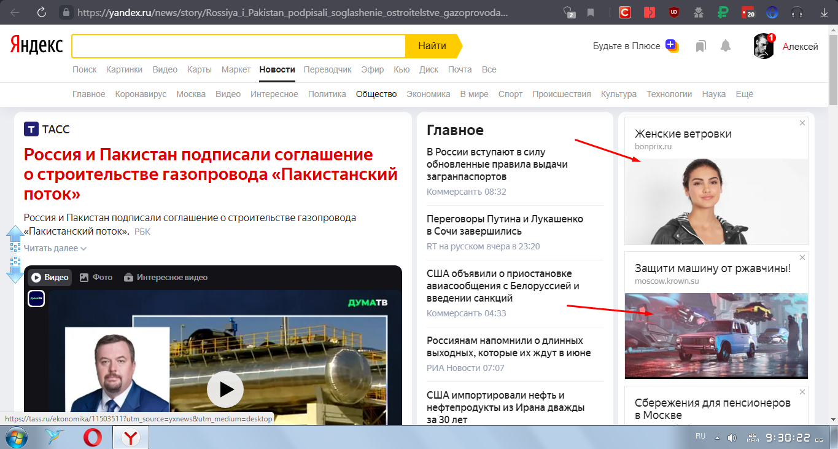Open the Переводчик service tab
Image resolution: width=838 pixels, height=449 pixels.
(328, 69)
